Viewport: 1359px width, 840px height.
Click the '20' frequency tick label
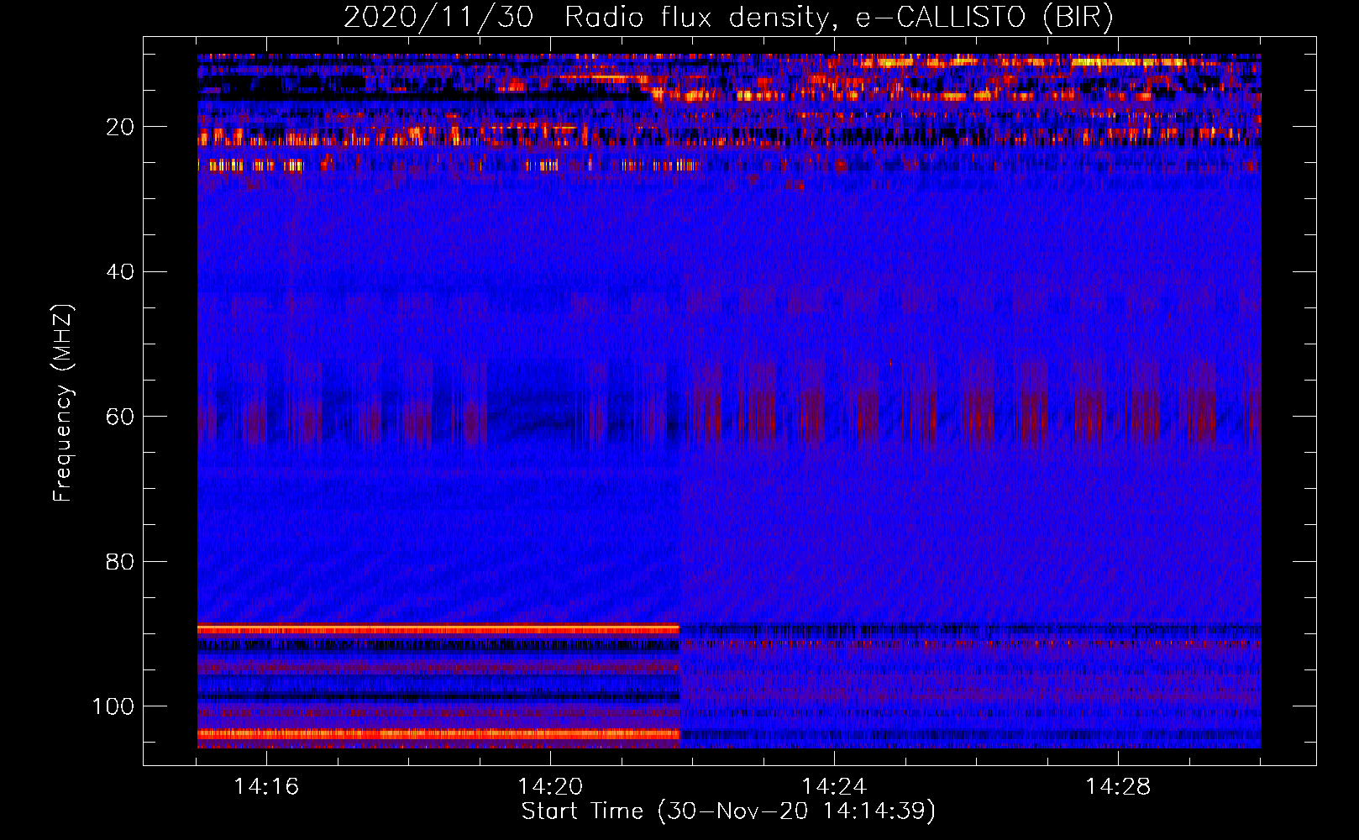tap(120, 127)
